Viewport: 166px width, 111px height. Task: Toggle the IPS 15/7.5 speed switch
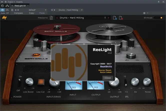[126, 83]
